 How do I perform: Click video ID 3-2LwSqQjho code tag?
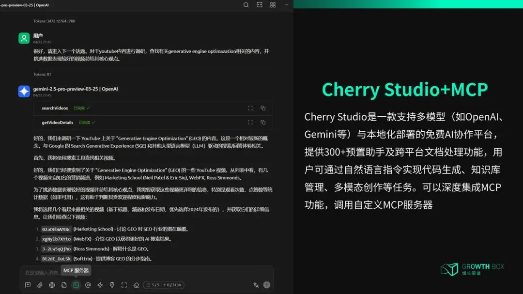pyautogui.click(x=56, y=249)
